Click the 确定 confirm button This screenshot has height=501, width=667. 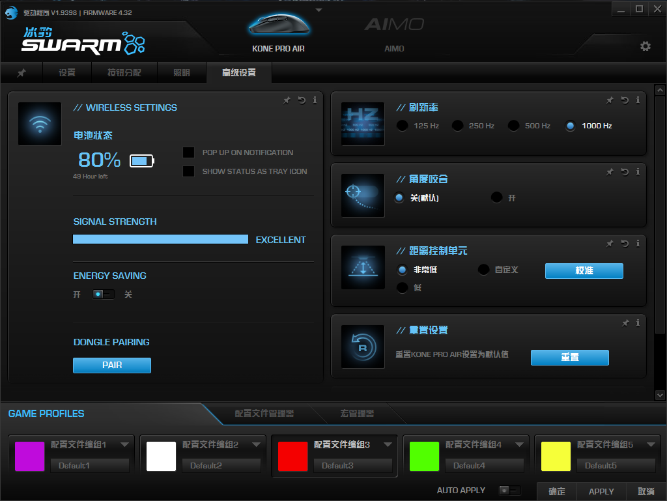[x=557, y=492]
